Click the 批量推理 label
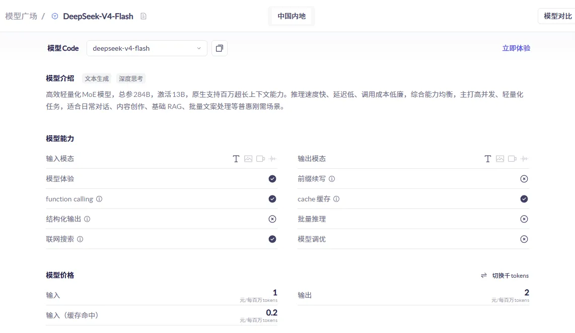The height and width of the screenshot is (333, 575). point(312,219)
